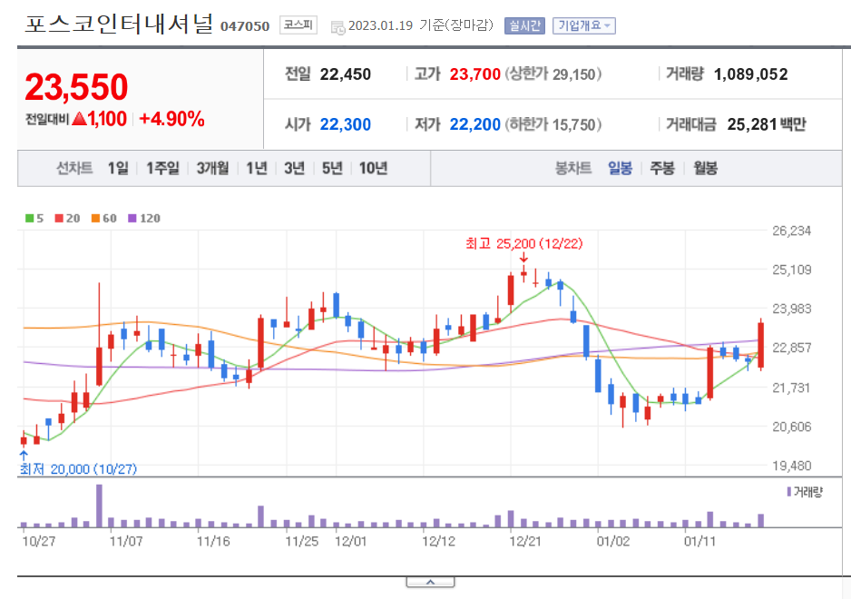Click the 봉차트 label
Image resolution: width=851 pixels, height=599 pixels.
[x=573, y=168]
